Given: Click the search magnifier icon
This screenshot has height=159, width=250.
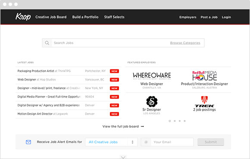Looking at the screenshot, I should 47,43.
